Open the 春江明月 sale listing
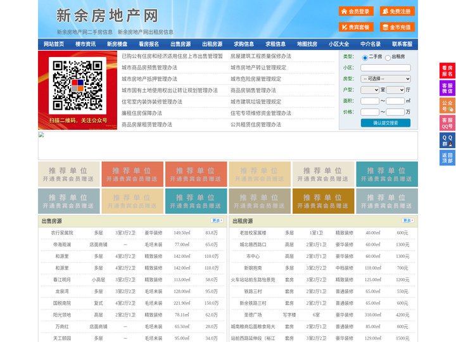The image size is (456, 342). click(x=62, y=280)
